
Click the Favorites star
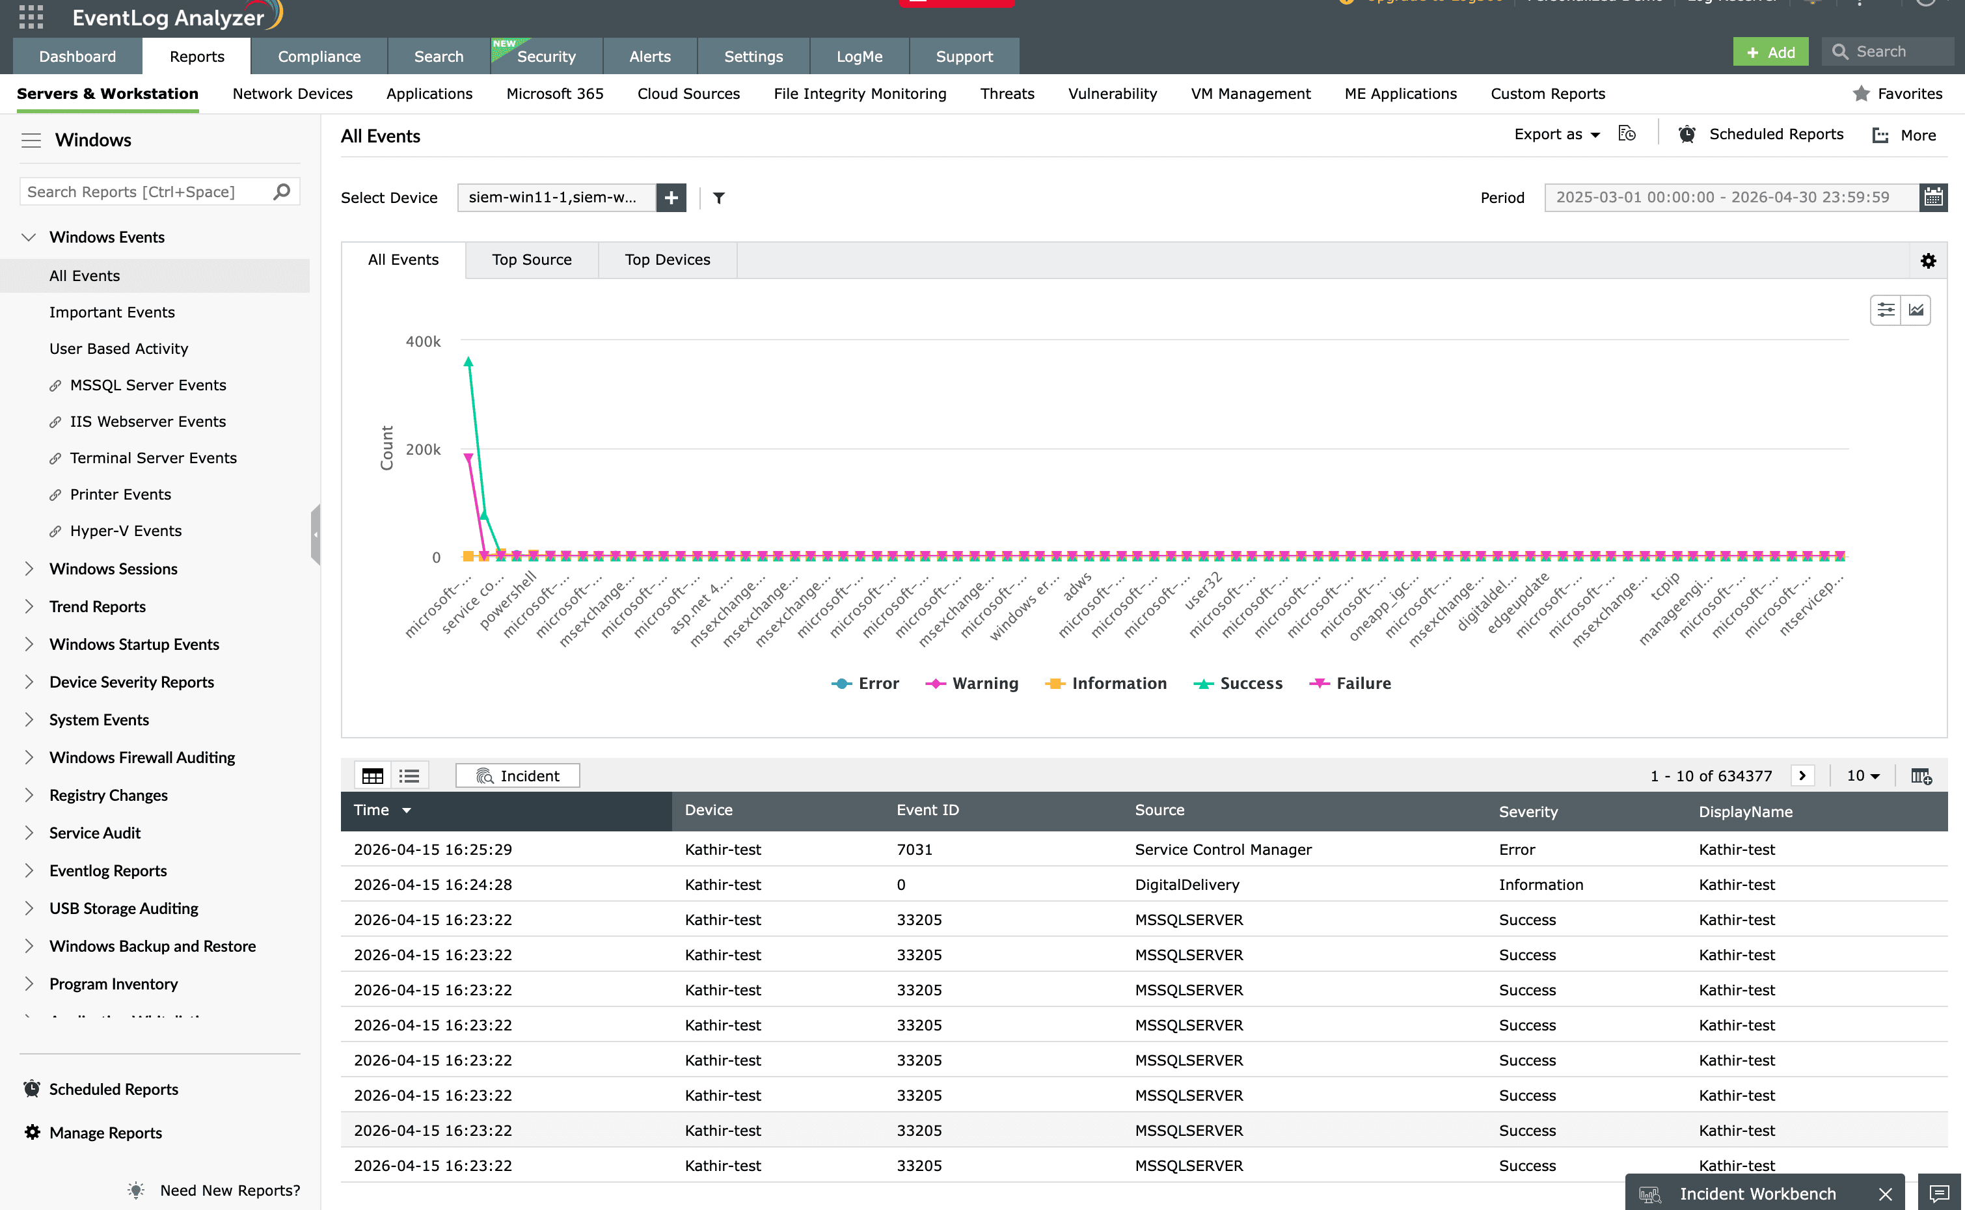[1861, 94]
